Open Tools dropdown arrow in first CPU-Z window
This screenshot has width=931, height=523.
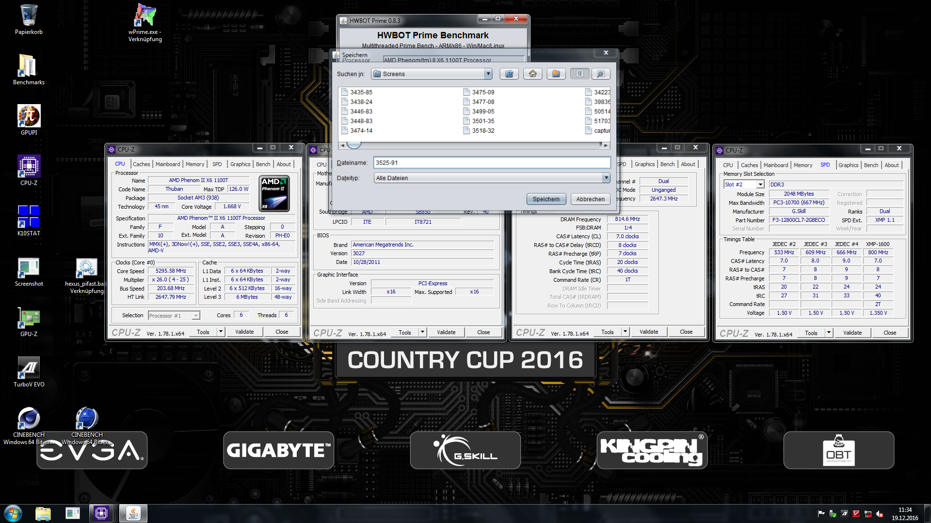221,332
